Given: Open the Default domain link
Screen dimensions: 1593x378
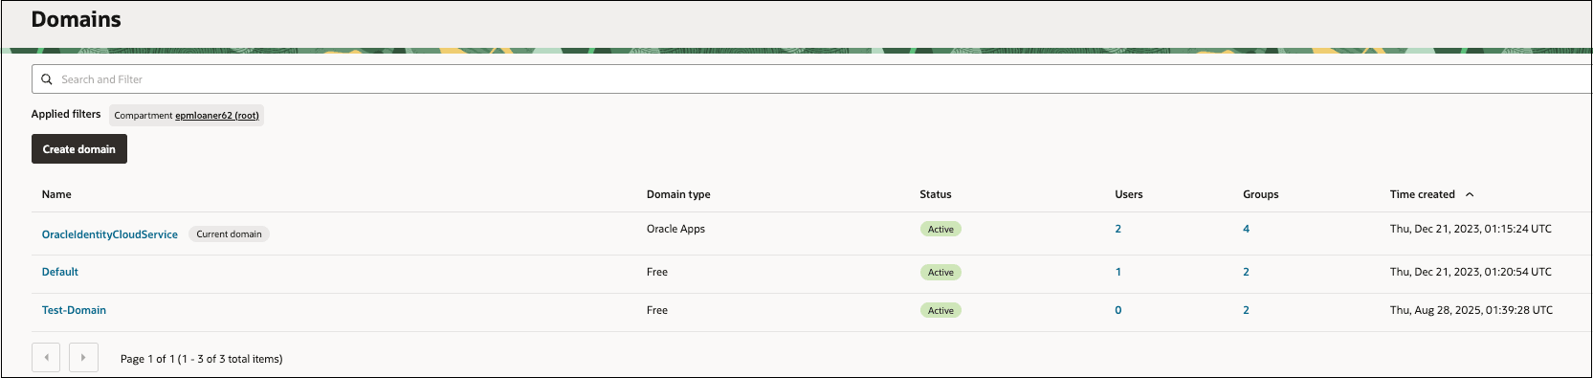Looking at the screenshot, I should point(60,272).
